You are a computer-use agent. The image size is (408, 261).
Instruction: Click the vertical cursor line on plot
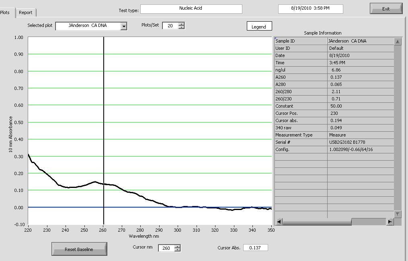(104, 120)
